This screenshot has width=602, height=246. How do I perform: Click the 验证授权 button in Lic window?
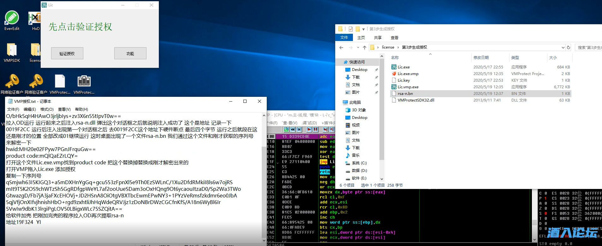(x=67, y=53)
